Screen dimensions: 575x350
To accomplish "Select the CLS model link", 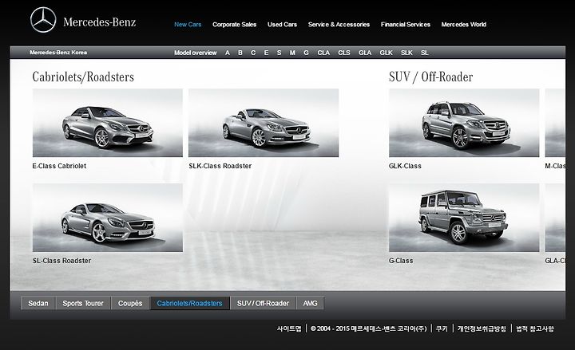I will click(344, 53).
